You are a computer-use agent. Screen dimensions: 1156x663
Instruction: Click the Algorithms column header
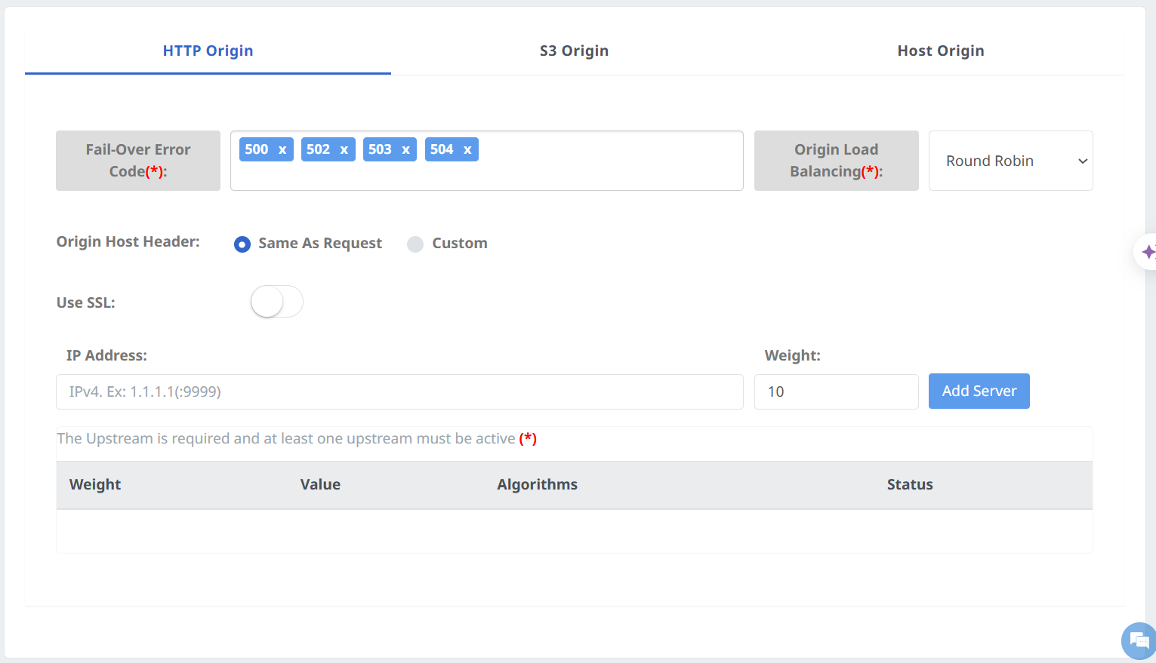[537, 484]
